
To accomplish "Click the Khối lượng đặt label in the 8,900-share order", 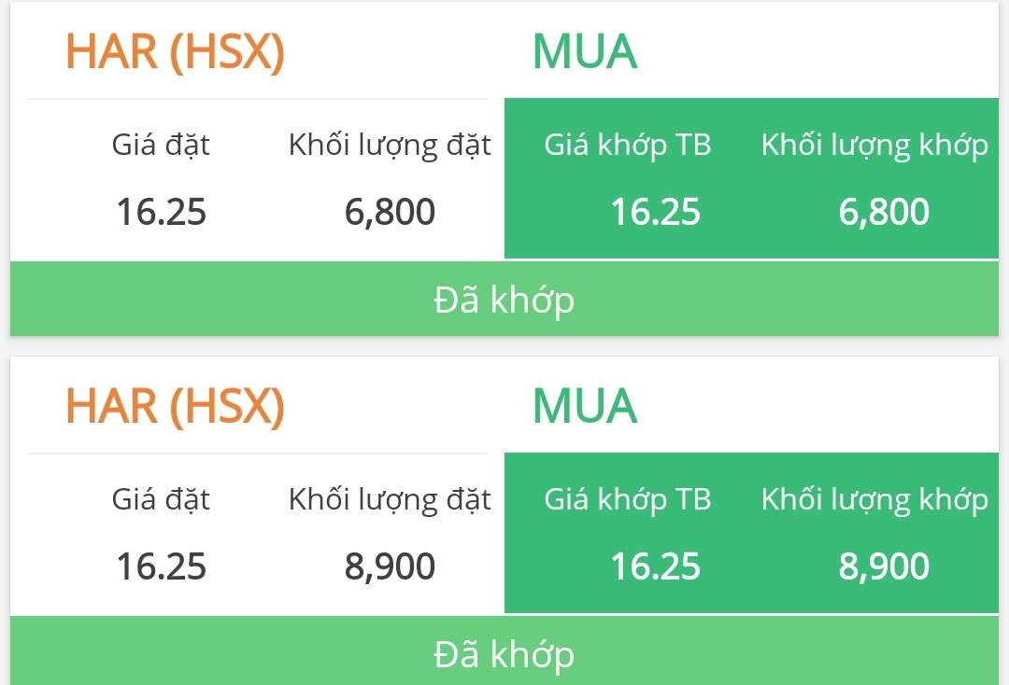I will tap(390, 500).
